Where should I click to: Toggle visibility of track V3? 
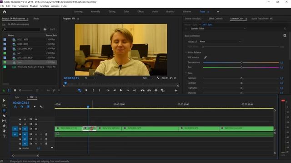point(36,119)
